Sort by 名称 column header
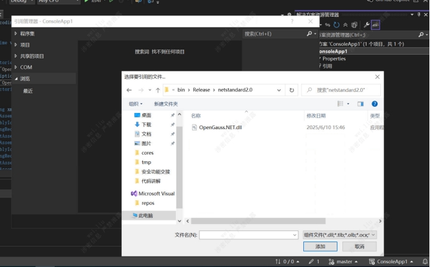Screen dimensions: 430x267 pos(196,115)
